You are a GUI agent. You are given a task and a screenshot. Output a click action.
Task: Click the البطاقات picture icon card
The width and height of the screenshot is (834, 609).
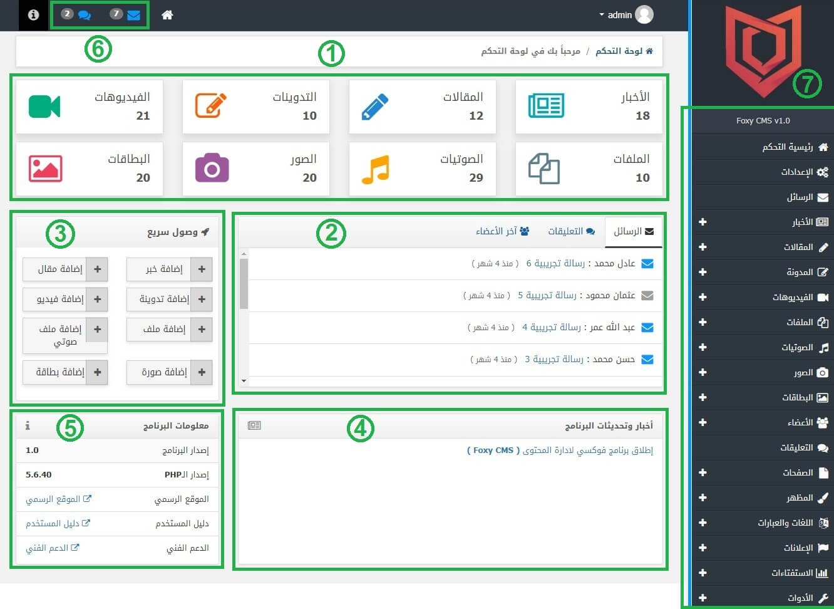pyautogui.click(x=46, y=169)
